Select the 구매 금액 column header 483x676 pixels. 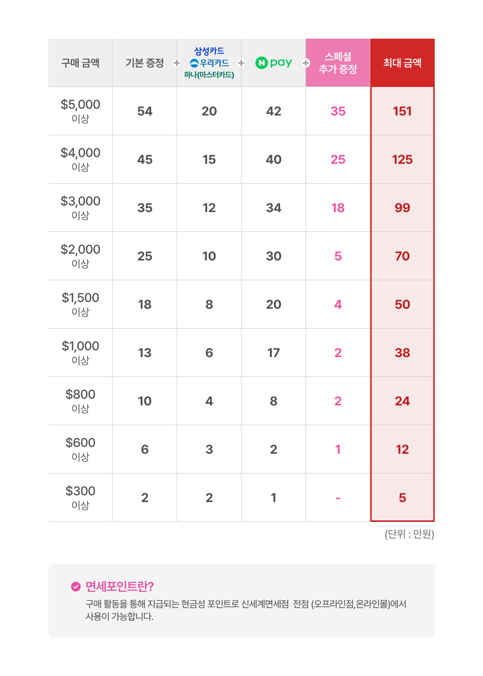tap(80, 63)
